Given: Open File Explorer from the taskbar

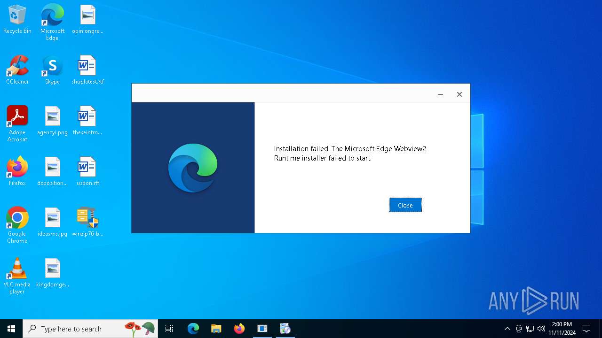Looking at the screenshot, I should point(216,329).
